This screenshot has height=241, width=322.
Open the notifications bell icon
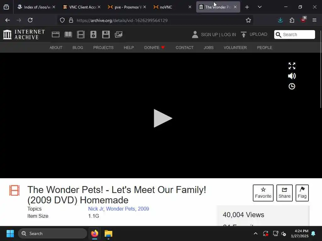point(314,233)
